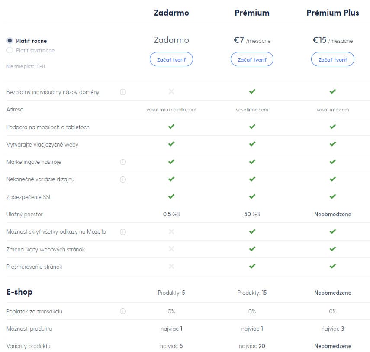Screen dimensions: 370x352
Task: Show info for Nekonečné variácie dizajnu
Action: coord(123,179)
